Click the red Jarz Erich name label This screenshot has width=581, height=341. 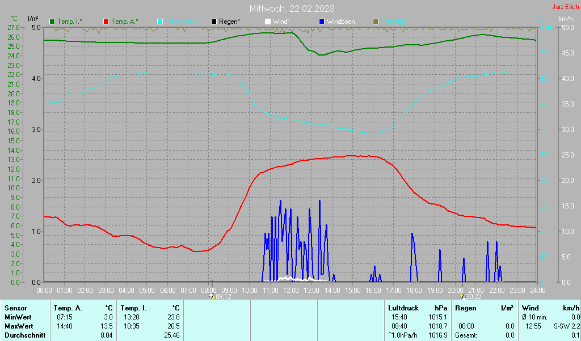pyautogui.click(x=566, y=7)
